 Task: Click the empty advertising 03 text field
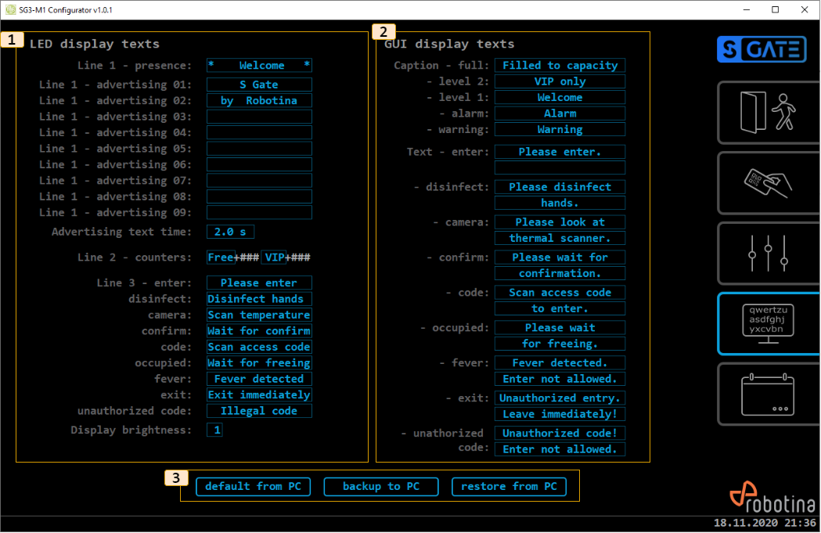tap(259, 117)
